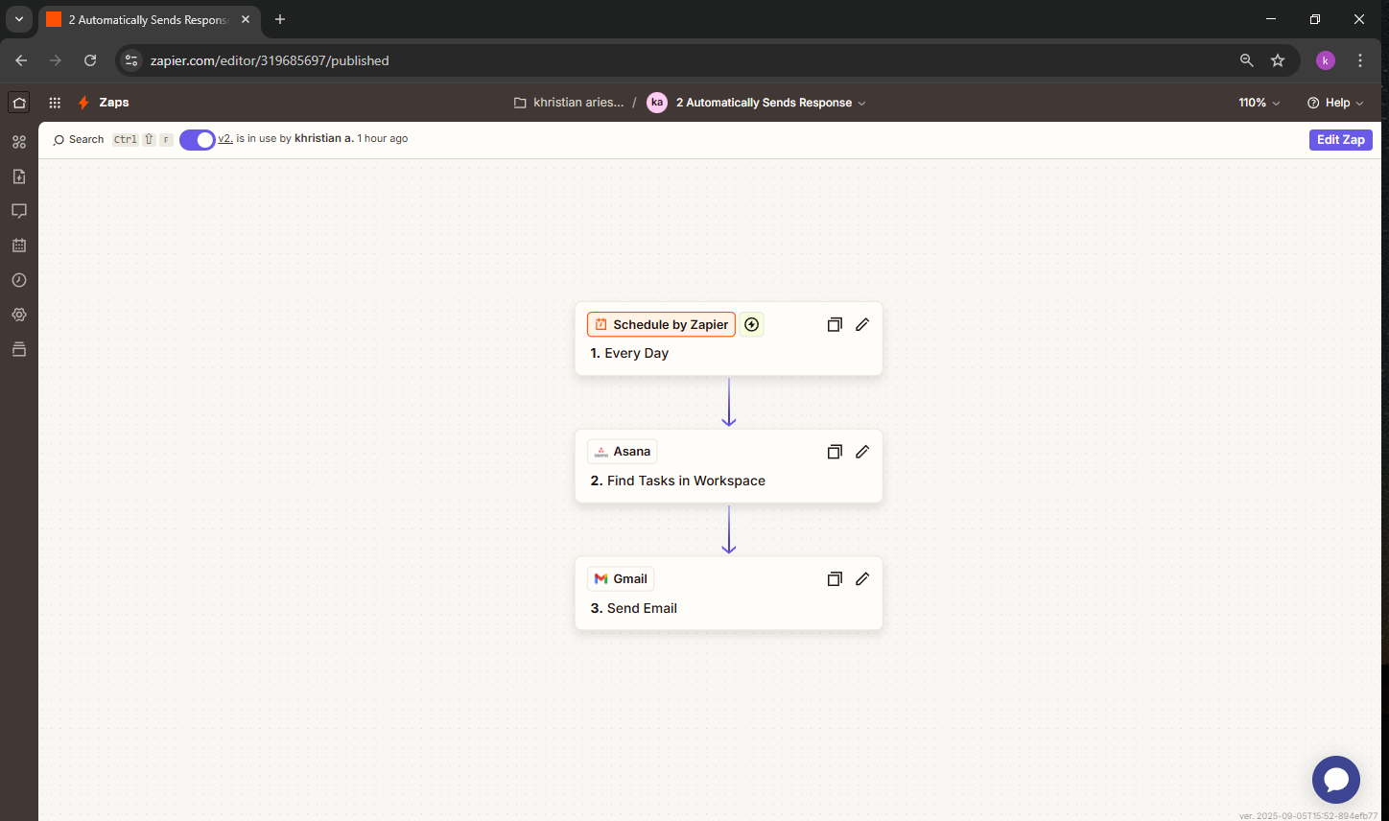Open the 110% zoom dropdown
This screenshot has height=821, width=1389.
tap(1259, 103)
